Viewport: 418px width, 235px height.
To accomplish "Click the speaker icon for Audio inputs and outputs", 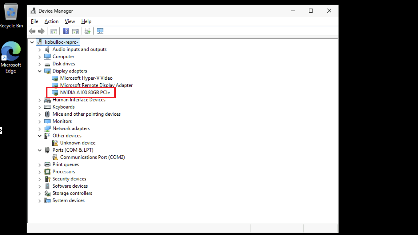I will 47,49.
